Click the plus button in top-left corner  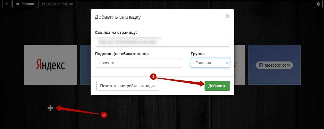click(x=7, y=4)
